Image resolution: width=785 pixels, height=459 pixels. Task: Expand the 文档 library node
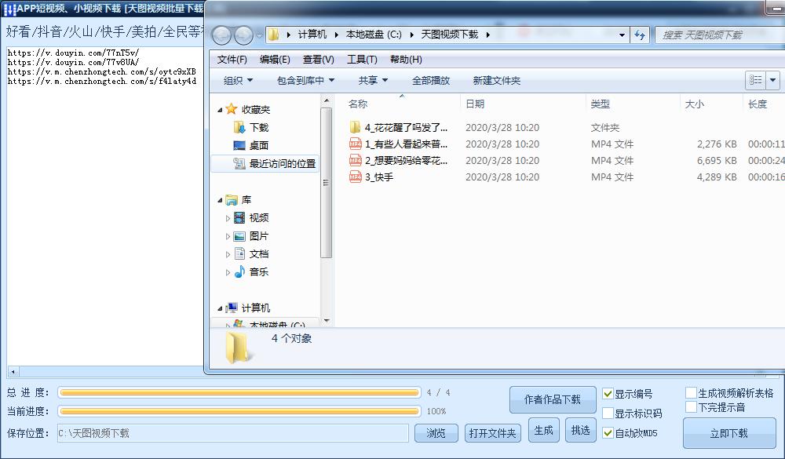point(228,254)
